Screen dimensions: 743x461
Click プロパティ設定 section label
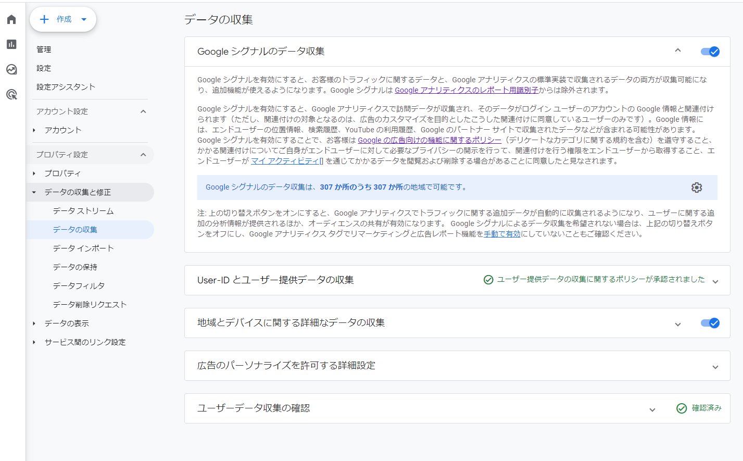(62, 155)
